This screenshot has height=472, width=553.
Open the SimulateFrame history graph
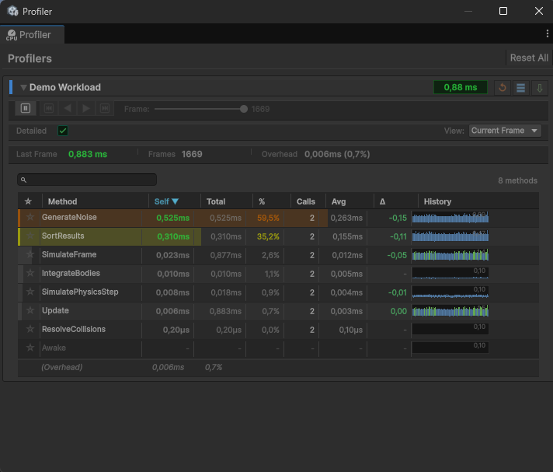[x=450, y=255]
